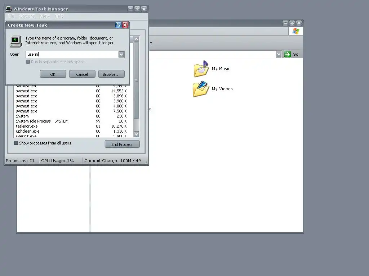Confirm the new task with OK
The image size is (369, 276).
click(x=53, y=74)
